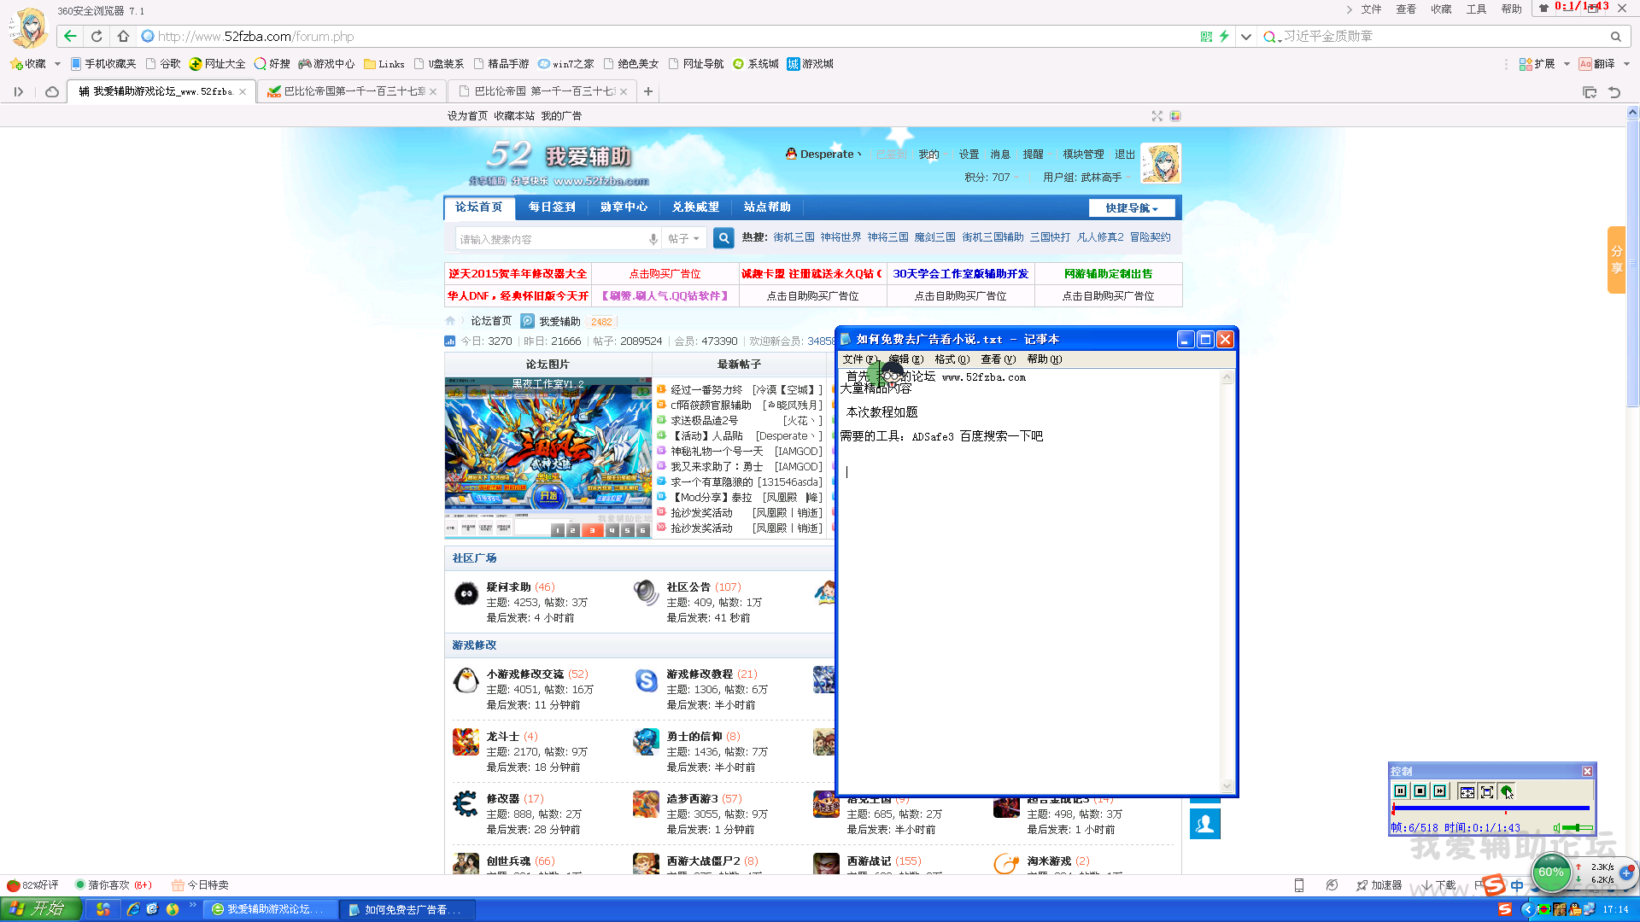Click the full-screen icon in 控制 panel
1640x922 pixels.
click(1487, 791)
